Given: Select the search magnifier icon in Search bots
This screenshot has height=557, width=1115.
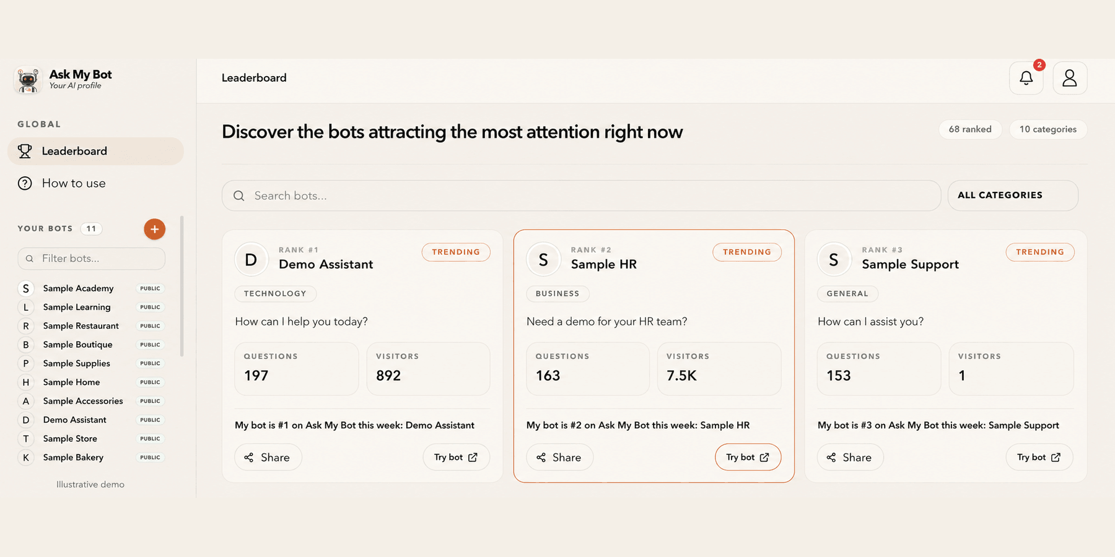Looking at the screenshot, I should tap(238, 196).
